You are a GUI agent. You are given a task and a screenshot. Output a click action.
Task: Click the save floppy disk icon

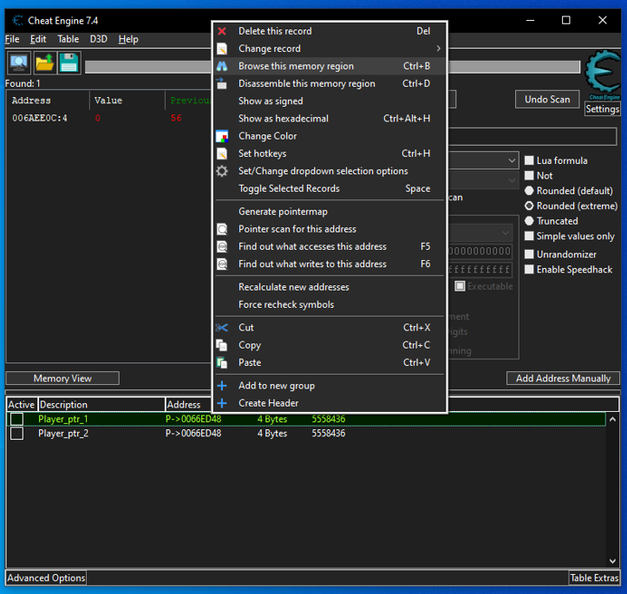(69, 63)
